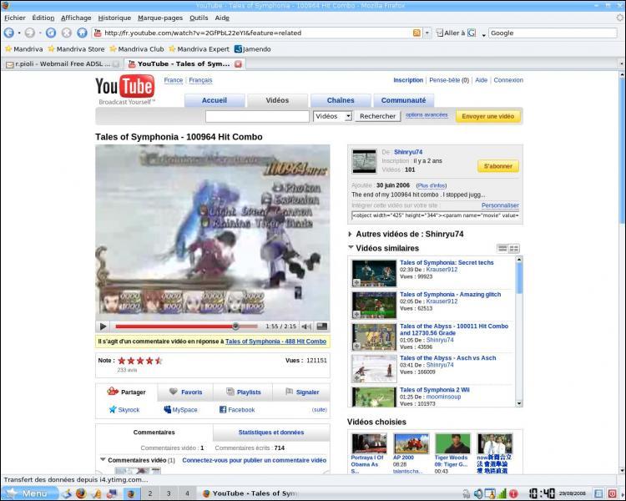This screenshot has width=626, height=501.
Task: Subscribe with the S'abonner button
Action: click(498, 166)
